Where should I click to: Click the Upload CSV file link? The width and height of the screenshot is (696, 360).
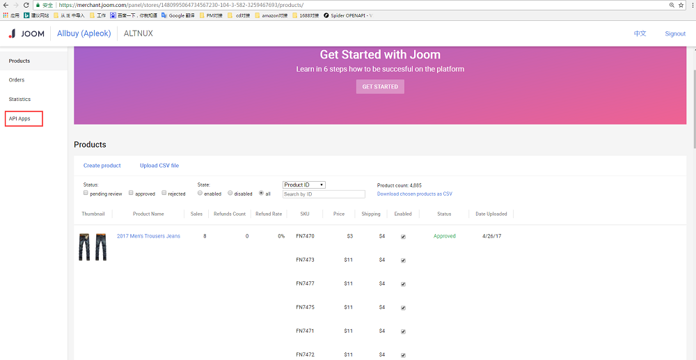pyautogui.click(x=159, y=166)
